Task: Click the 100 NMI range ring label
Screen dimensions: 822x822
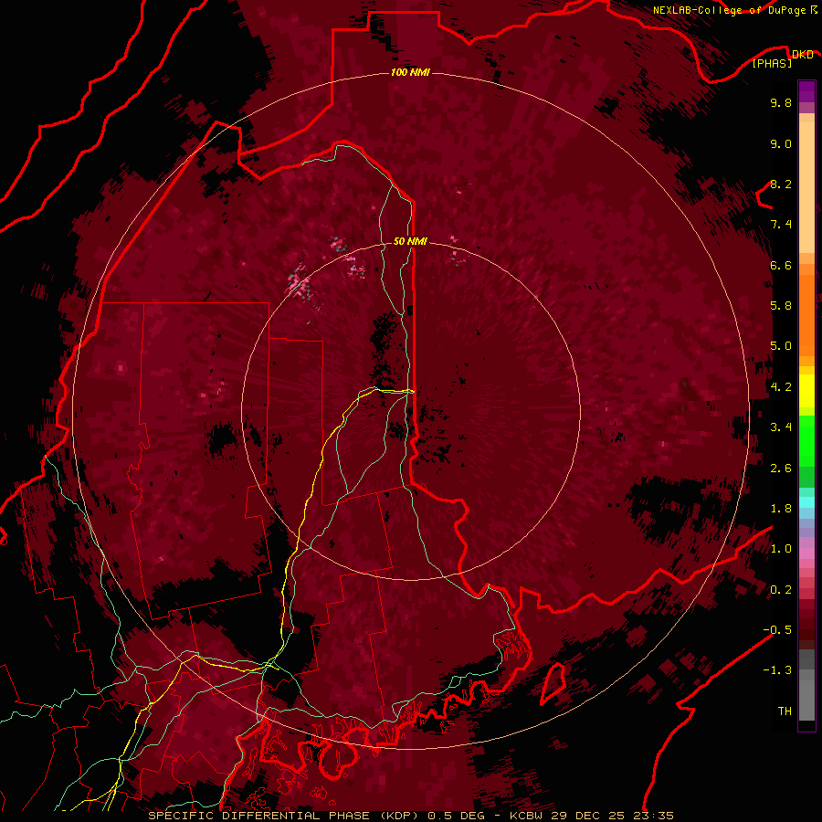Action: tap(410, 72)
